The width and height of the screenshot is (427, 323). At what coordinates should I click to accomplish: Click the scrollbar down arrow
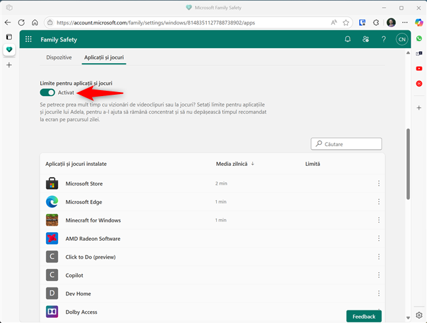[408, 318]
